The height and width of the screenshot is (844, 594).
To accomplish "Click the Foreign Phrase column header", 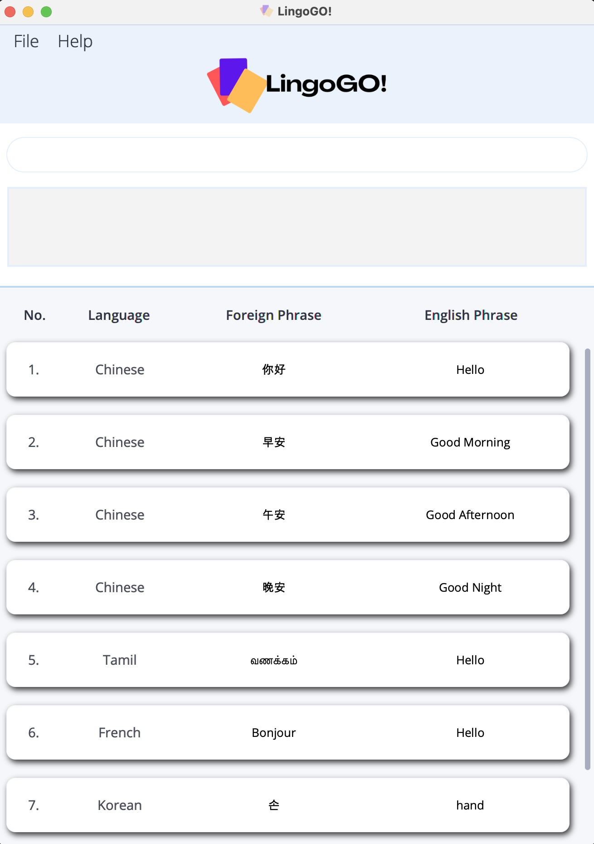I will click(x=273, y=315).
